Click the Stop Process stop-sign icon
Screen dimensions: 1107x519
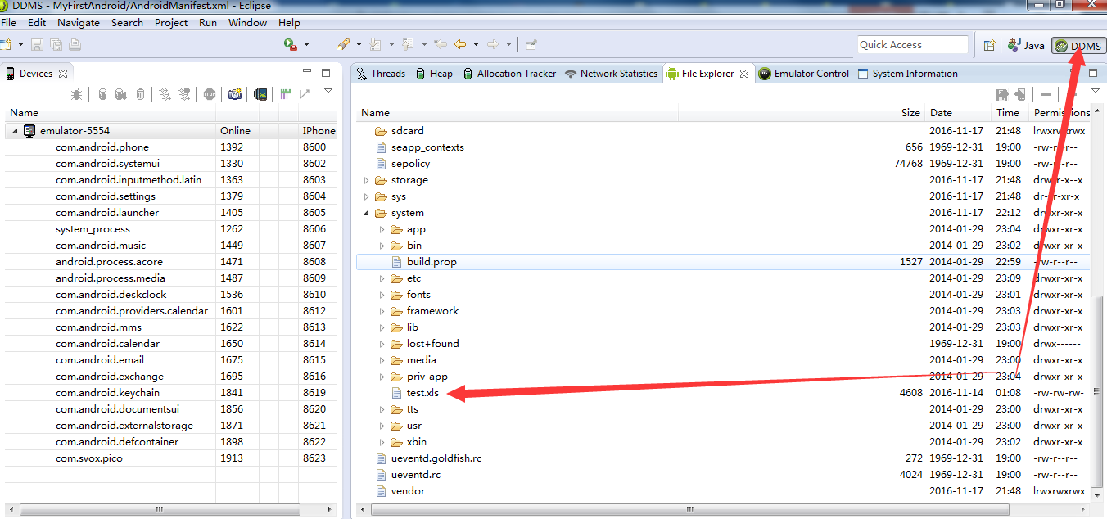pyautogui.click(x=210, y=94)
